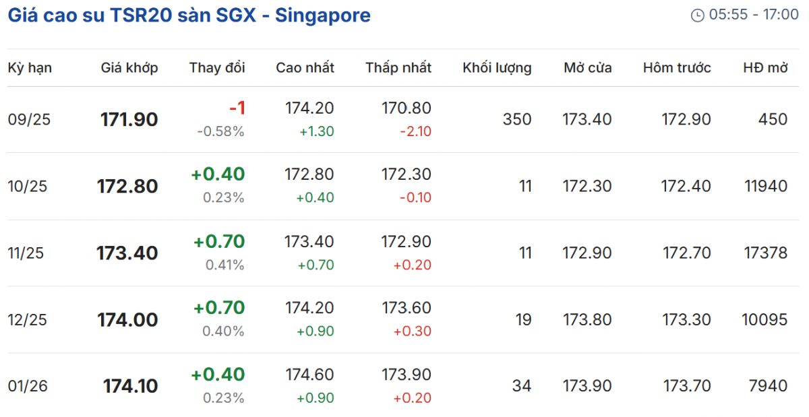The height and width of the screenshot is (417, 809).
Task: Click the 171.90 matched price
Action: (129, 120)
